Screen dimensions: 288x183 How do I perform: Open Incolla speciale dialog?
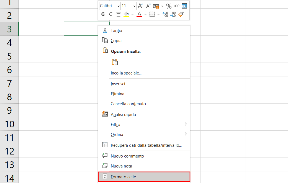coord(144,73)
